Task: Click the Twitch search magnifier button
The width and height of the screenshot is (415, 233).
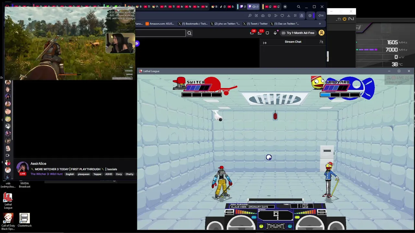Action: [189, 33]
